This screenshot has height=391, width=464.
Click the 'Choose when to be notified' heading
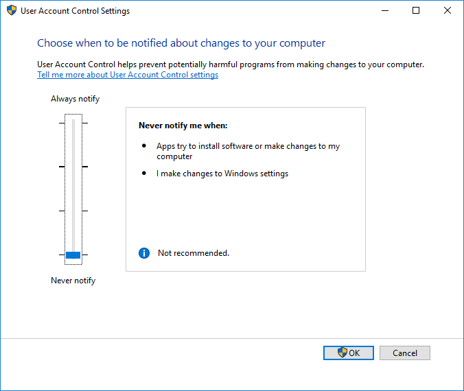[x=181, y=43]
